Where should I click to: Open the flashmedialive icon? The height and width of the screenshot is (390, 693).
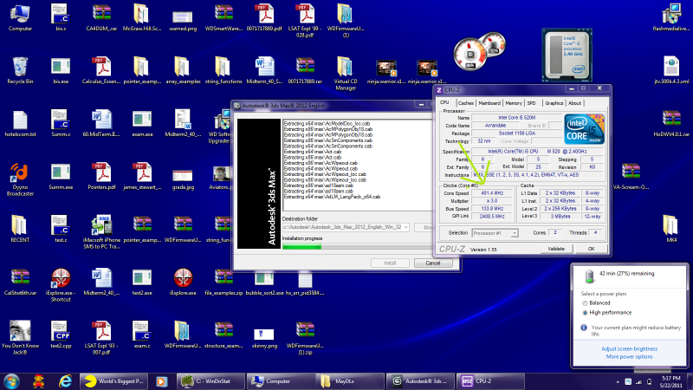pyautogui.click(x=670, y=17)
